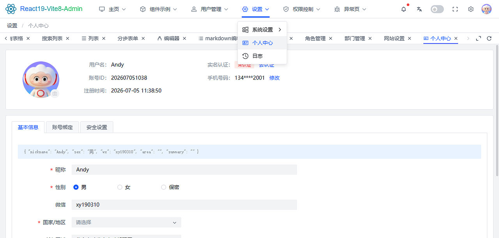
Task: Close the 角色管理 tab
Action: (331, 38)
